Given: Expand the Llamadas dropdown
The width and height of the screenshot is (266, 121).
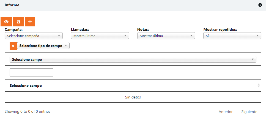Looking at the screenshot, I should (x=100, y=36).
